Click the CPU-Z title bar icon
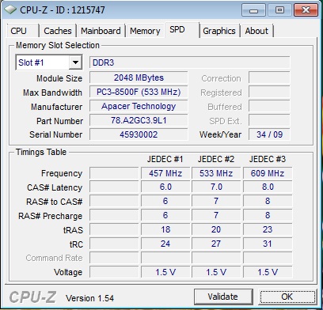This screenshot has height=310, width=323. pos(10,10)
